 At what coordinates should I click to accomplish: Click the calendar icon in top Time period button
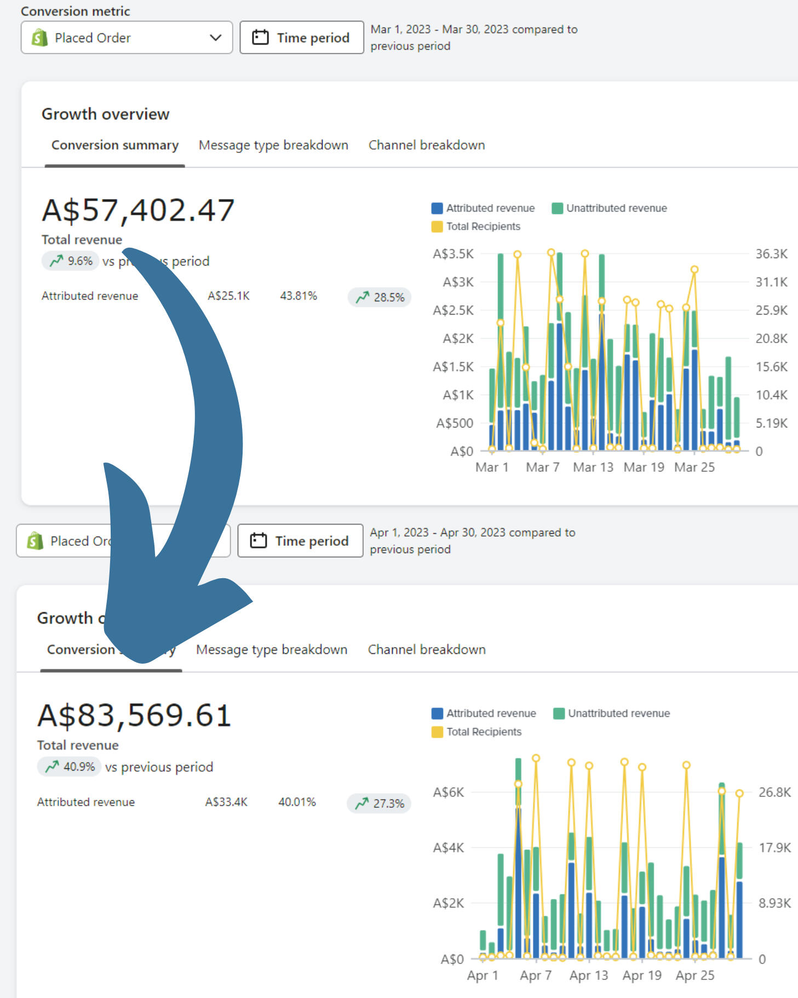[260, 38]
